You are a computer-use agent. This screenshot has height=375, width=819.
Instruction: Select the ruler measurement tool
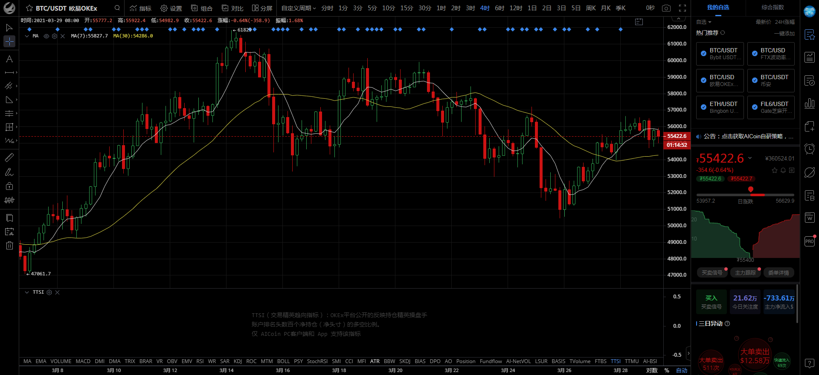9,157
